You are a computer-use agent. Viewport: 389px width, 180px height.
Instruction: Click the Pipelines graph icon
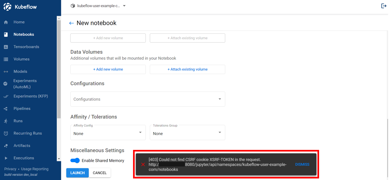click(6, 108)
